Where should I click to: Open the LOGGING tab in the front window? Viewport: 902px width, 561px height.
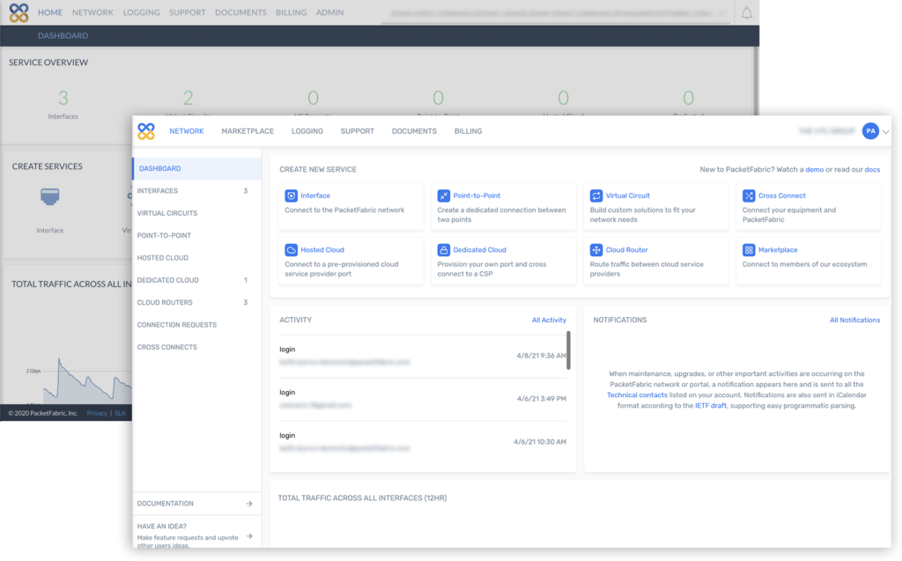pyautogui.click(x=307, y=131)
